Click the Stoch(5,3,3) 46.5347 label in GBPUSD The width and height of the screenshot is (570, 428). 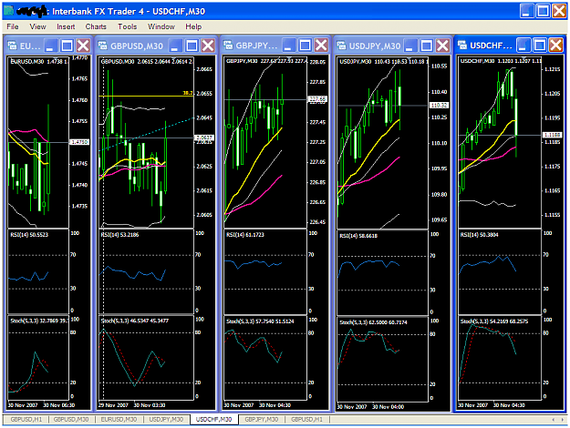coord(134,321)
